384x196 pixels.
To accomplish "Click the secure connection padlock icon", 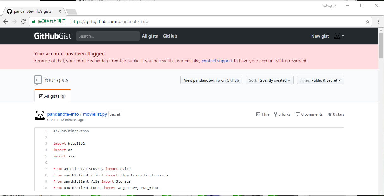I will pos(34,21).
